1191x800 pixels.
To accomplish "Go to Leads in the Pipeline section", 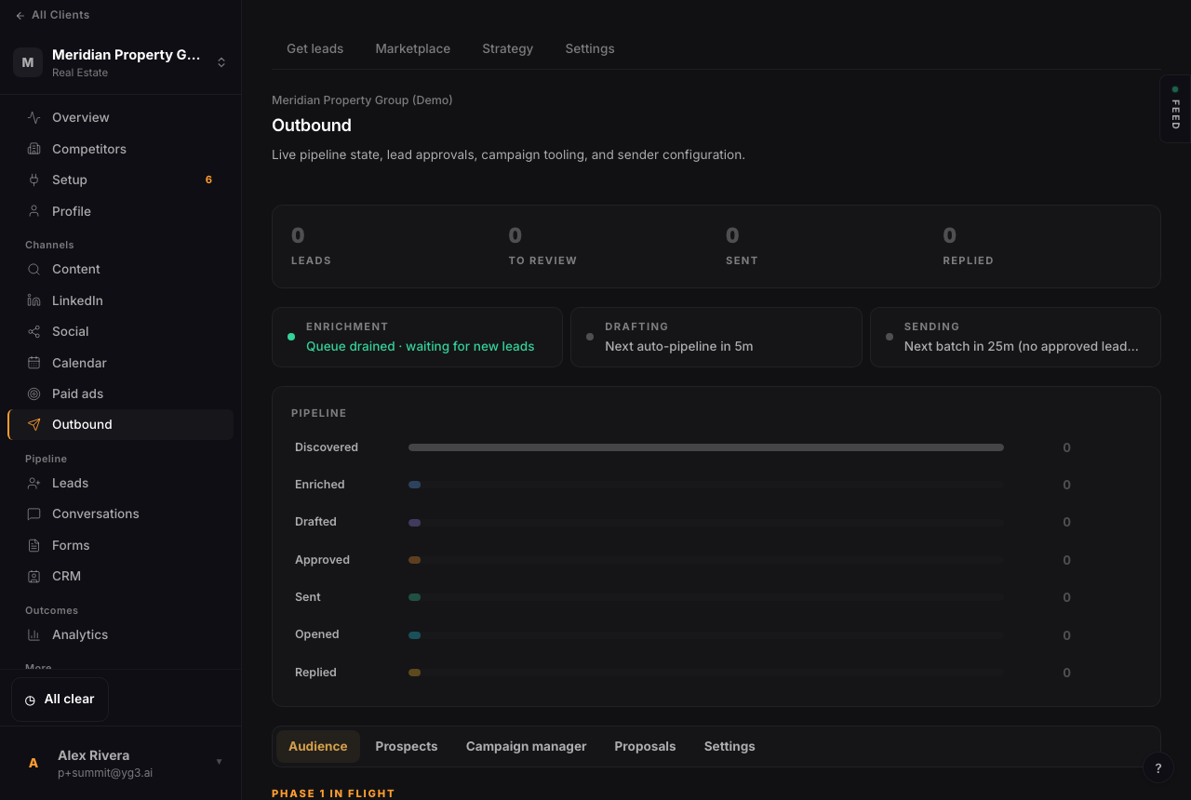I will [120, 483].
